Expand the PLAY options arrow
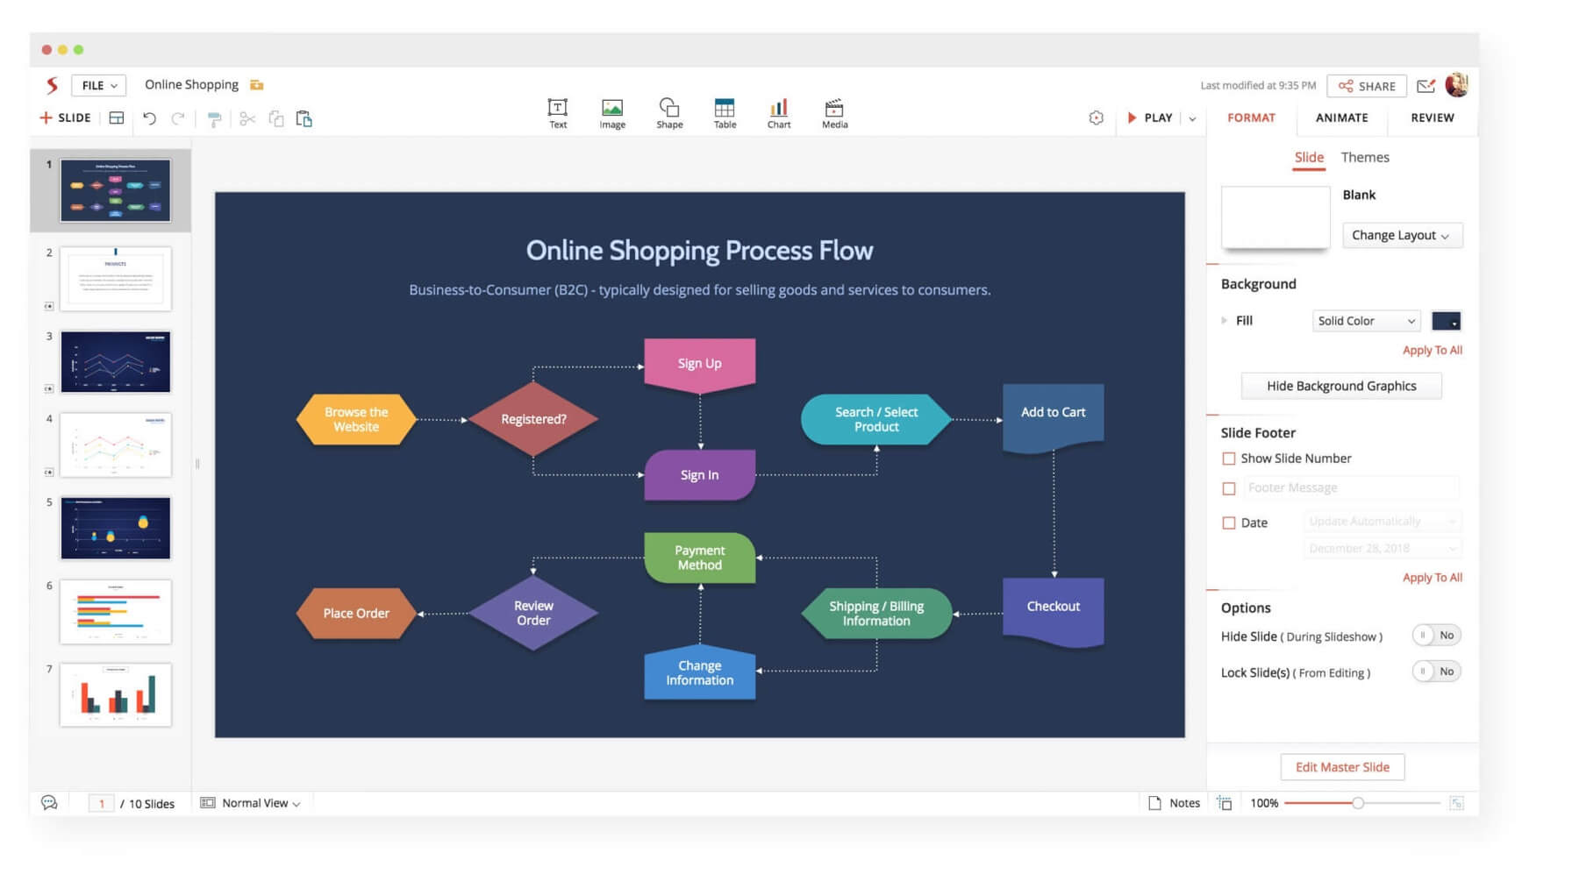Viewport: 1572px width, 896px height. 1192,118
